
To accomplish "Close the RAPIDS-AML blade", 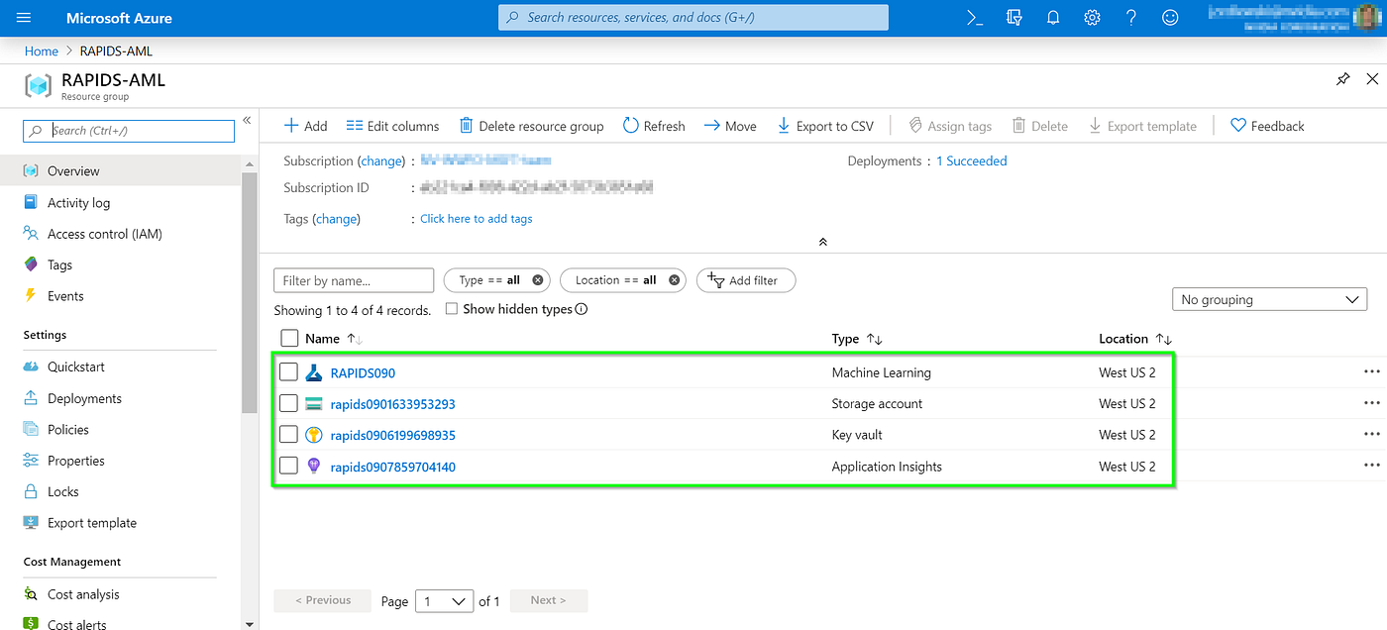I will [1372, 79].
